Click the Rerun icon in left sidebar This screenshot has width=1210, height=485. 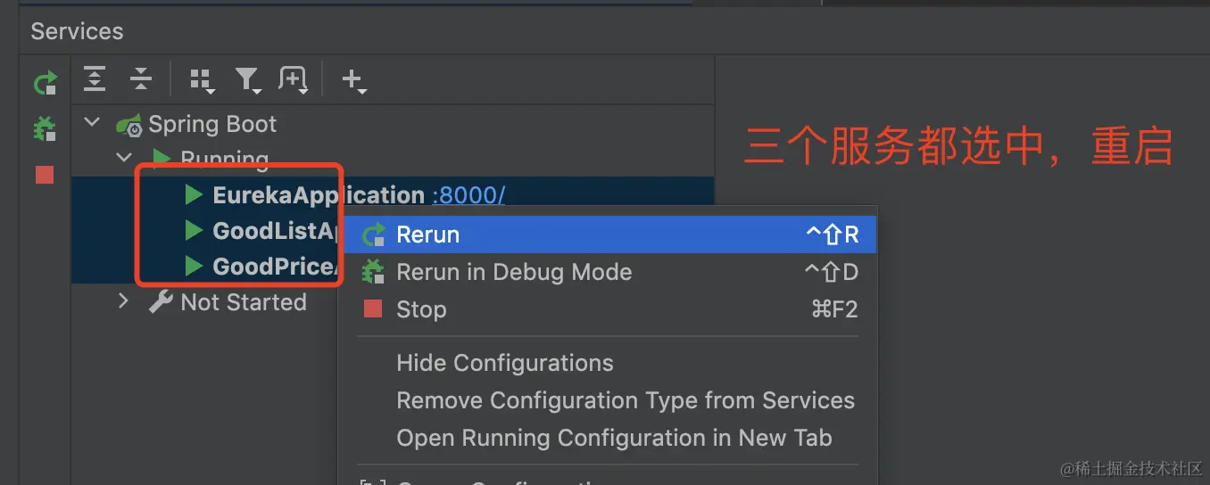click(x=45, y=84)
